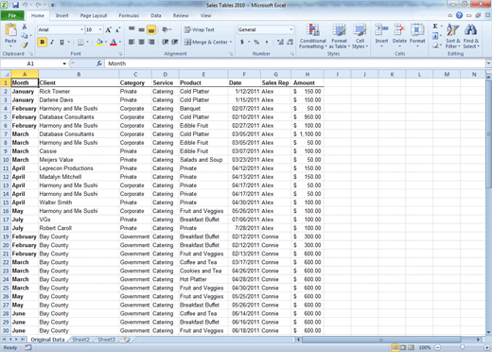The width and height of the screenshot is (492, 352).
Task: Open Find & Select button
Action: coord(471,36)
